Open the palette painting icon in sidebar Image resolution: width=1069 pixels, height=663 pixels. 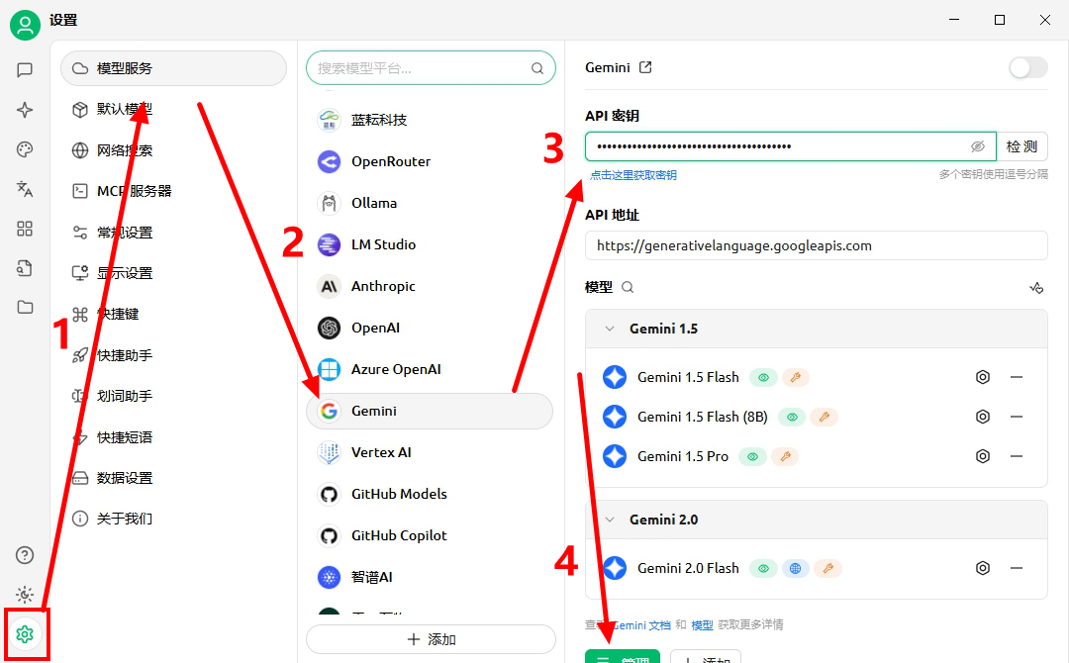point(25,149)
